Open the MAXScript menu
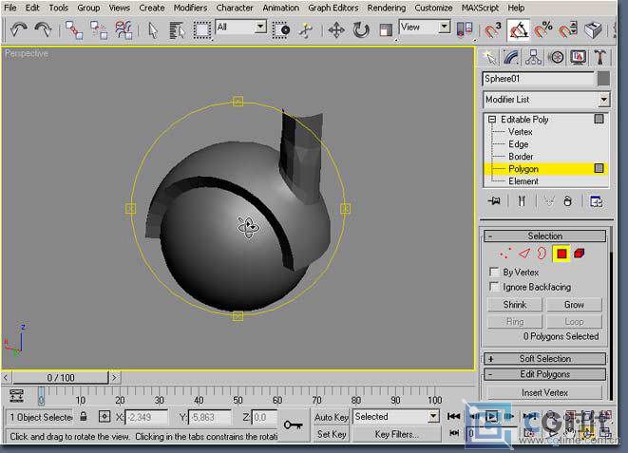 [x=480, y=8]
